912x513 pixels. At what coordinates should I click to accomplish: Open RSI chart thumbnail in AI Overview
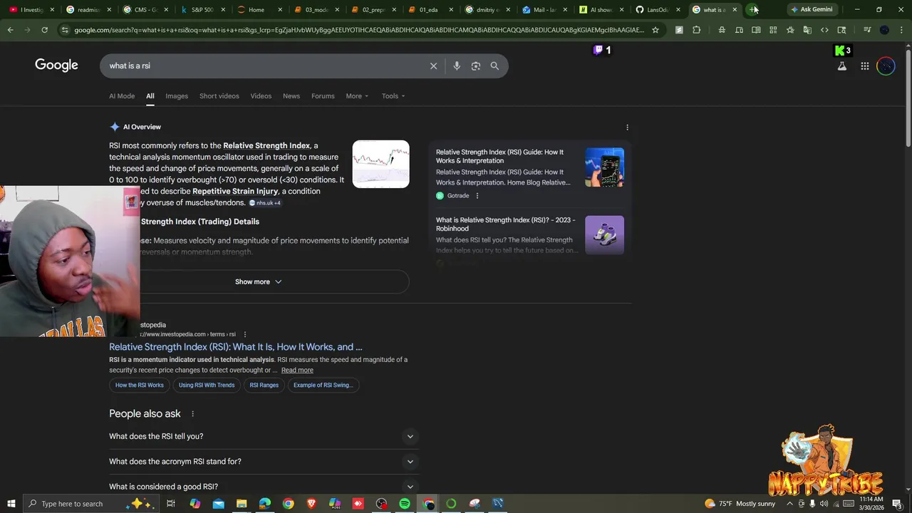pos(381,164)
